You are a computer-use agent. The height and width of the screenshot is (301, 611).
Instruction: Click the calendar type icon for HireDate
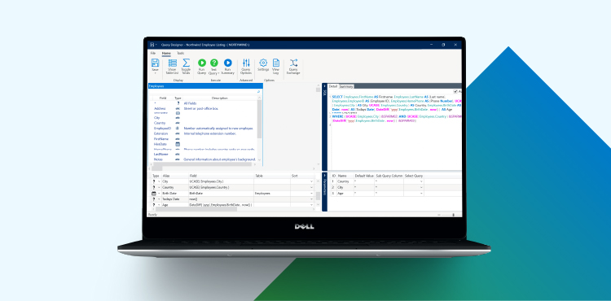click(178, 144)
